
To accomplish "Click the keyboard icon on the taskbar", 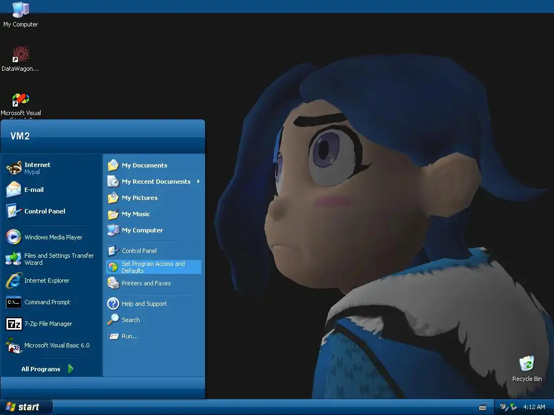I will [482, 407].
